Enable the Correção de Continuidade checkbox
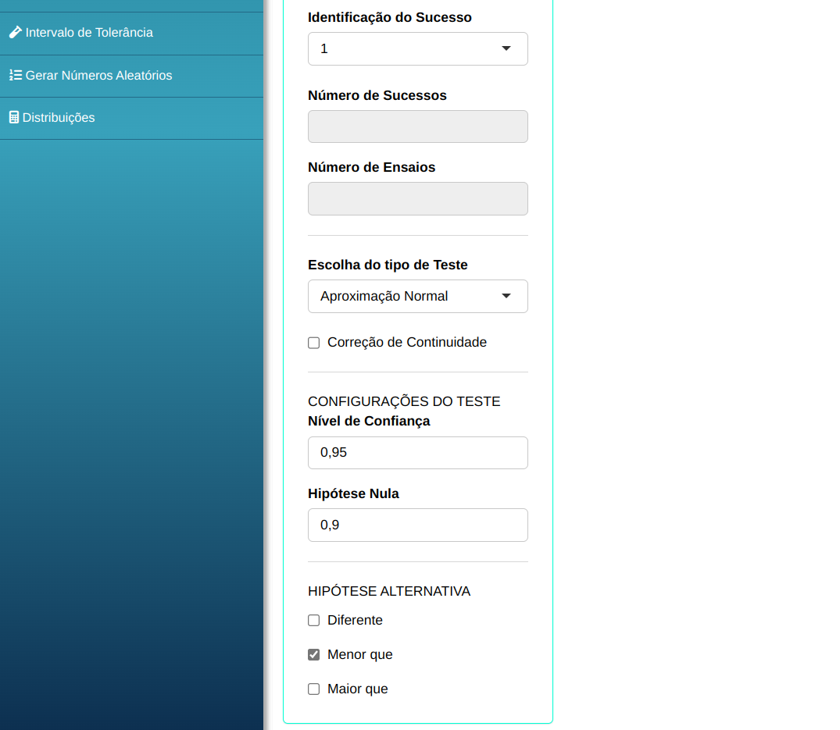840x730 pixels. [x=314, y=343]
